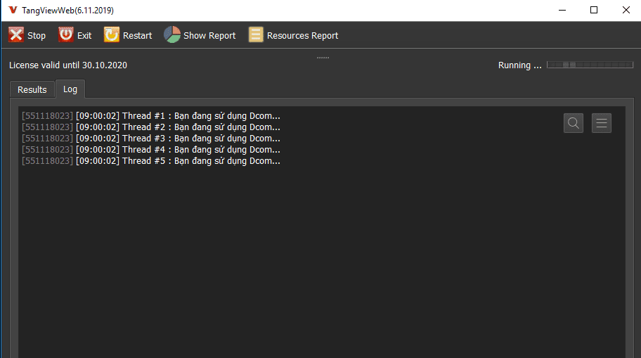Click the magnifier search icon in log
The image size is (641, 358).
(574, 123)
